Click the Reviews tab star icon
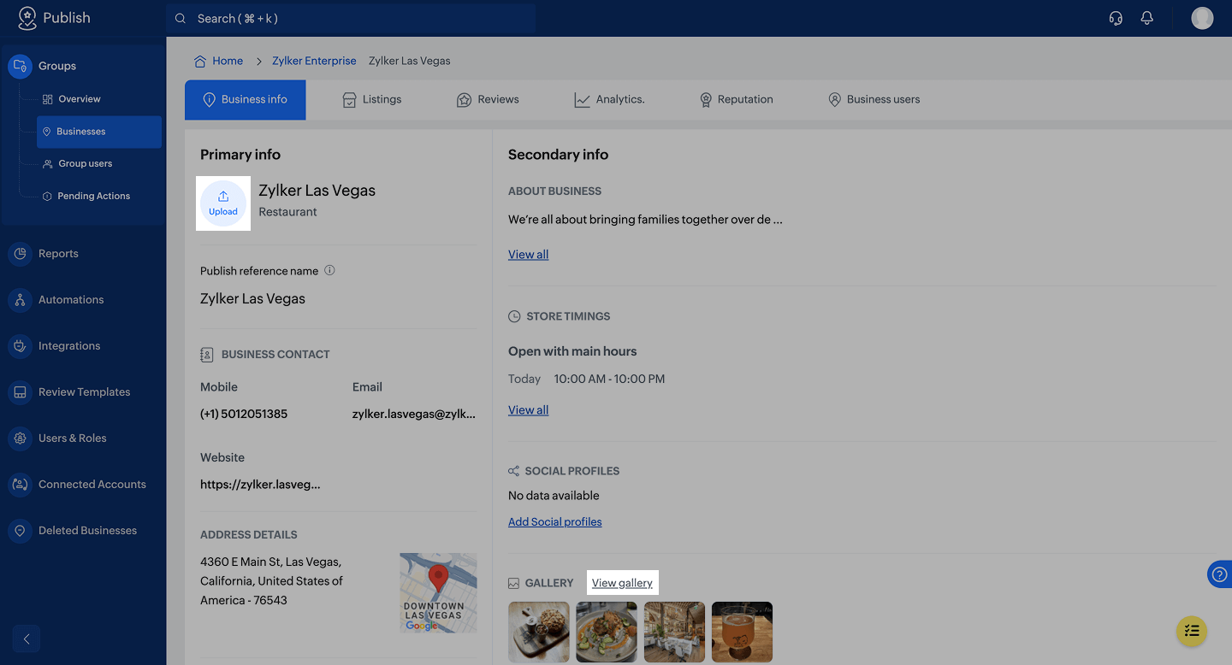1232x665 pixels. (464, 100)
